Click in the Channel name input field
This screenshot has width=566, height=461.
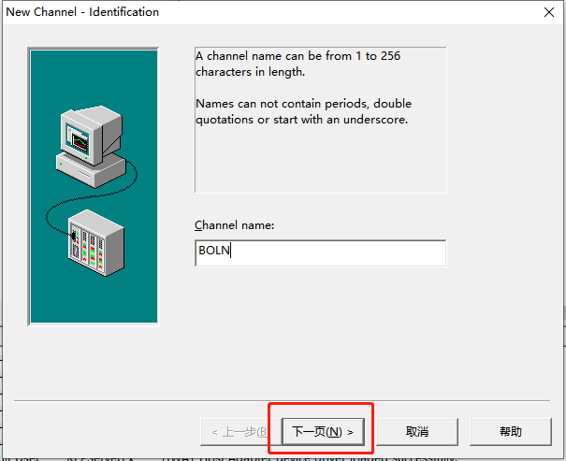click(x=320, y=253)
